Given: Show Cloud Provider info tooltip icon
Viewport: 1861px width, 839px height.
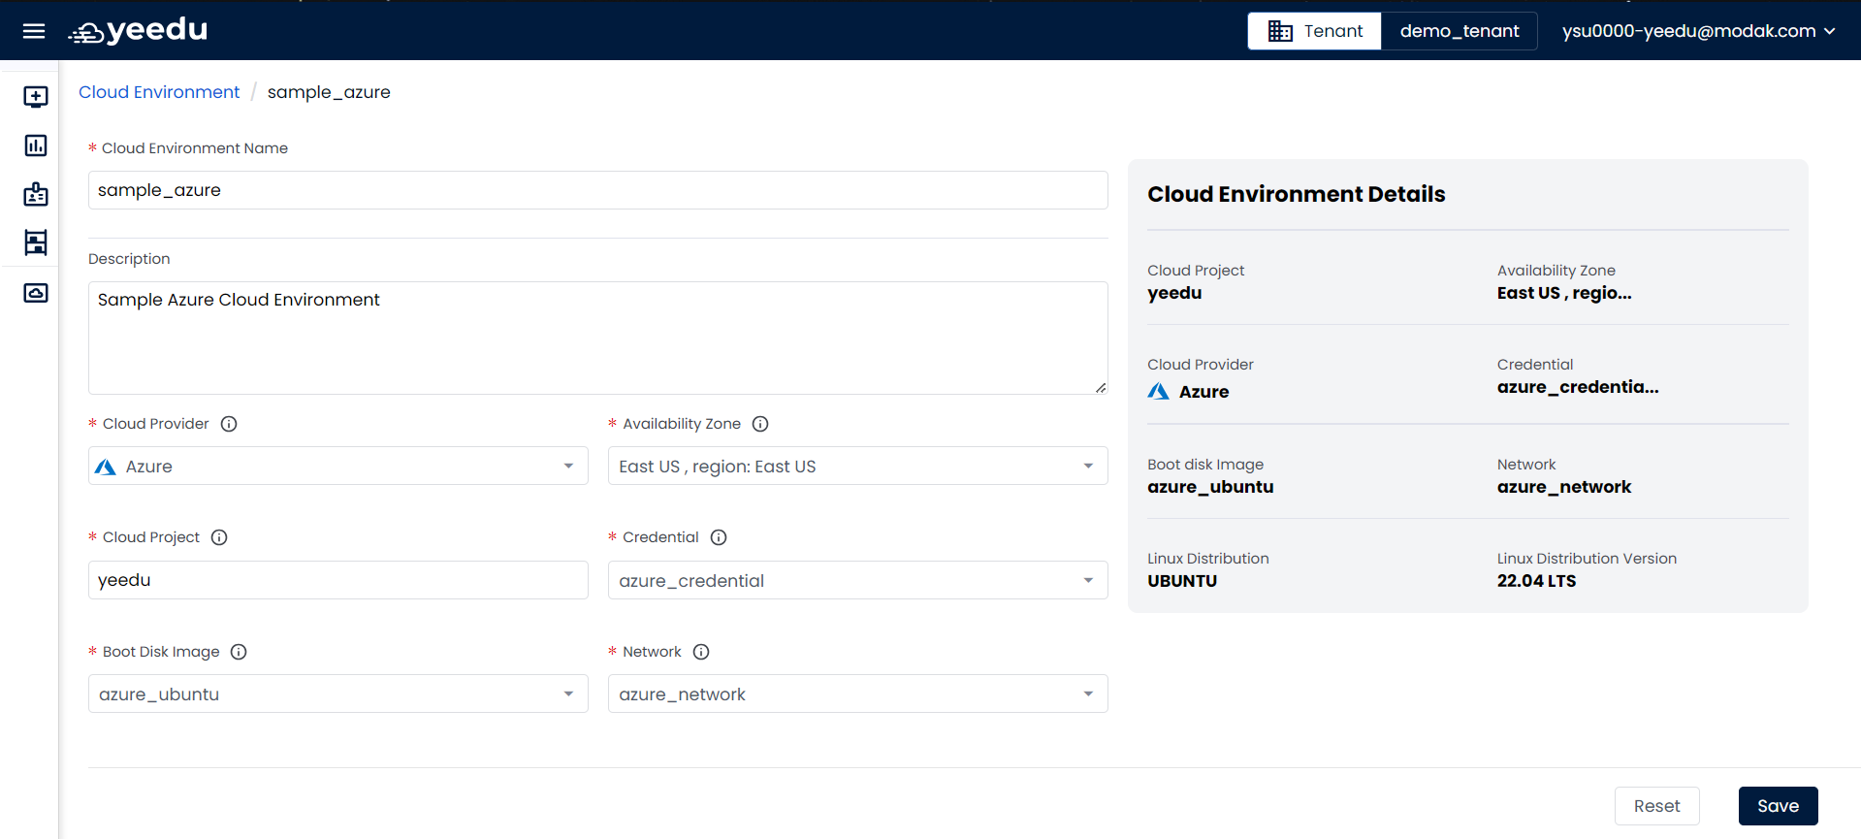Looking at the screenshot, I should coord(229,424).
